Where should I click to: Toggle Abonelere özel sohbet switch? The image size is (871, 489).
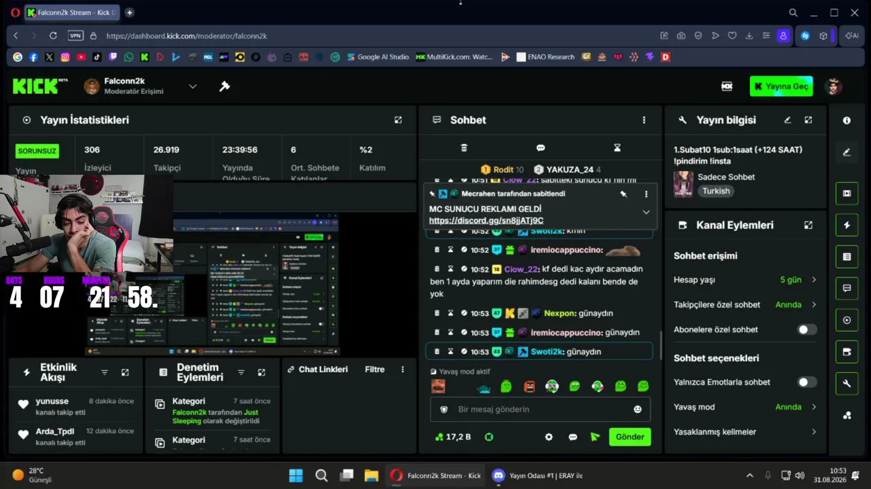click(x=806, y=329)
